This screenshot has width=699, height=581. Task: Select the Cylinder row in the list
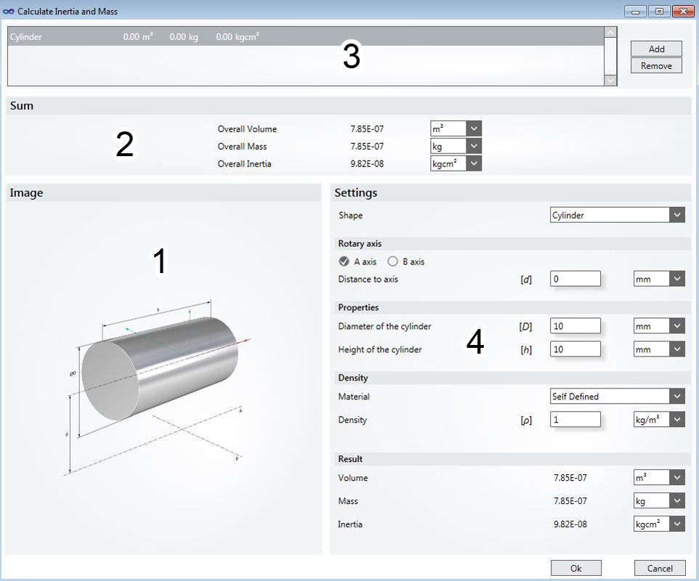click(306, 36)
